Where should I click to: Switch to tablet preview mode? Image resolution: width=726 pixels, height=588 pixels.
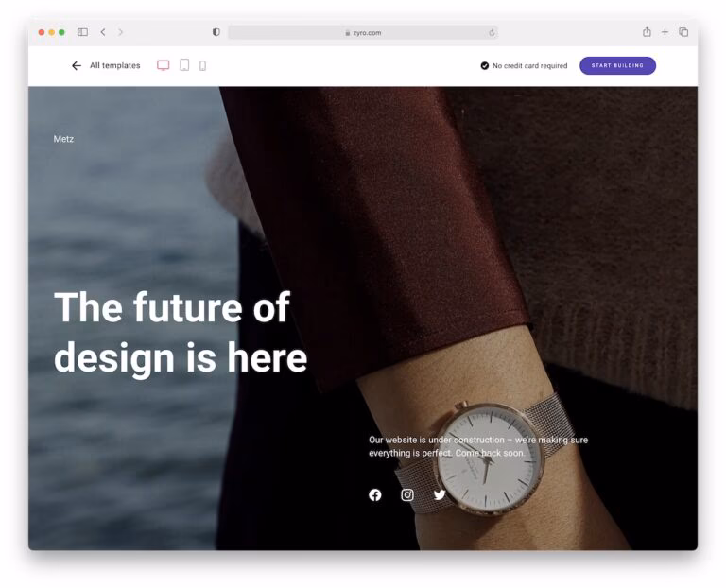[x=184, y=65]
